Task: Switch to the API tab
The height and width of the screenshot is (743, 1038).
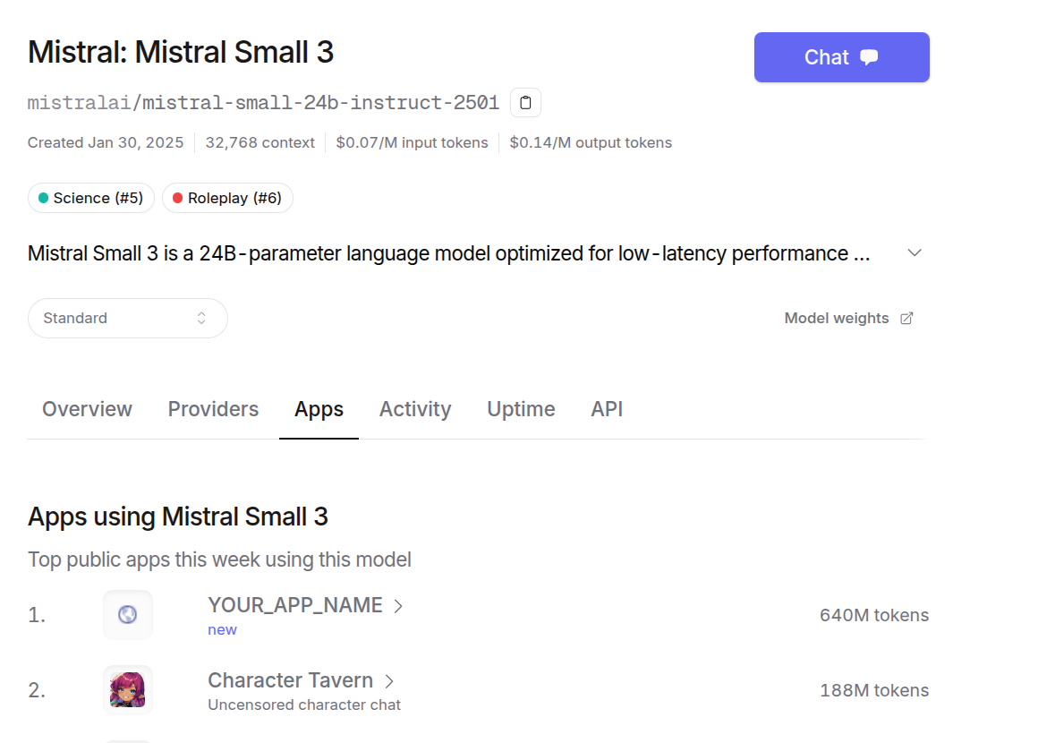Action: pos(607,409)
